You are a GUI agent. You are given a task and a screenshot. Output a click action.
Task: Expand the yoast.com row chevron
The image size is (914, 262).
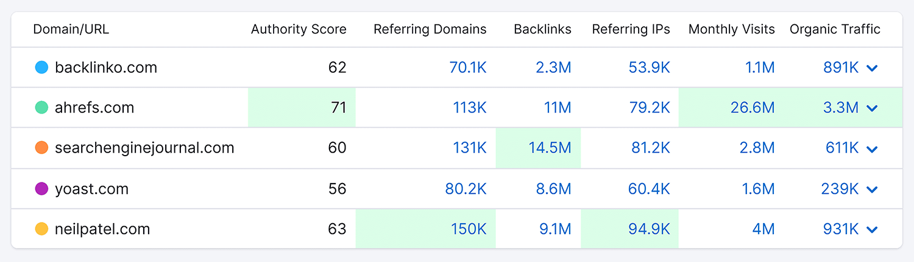coord(872,190)
